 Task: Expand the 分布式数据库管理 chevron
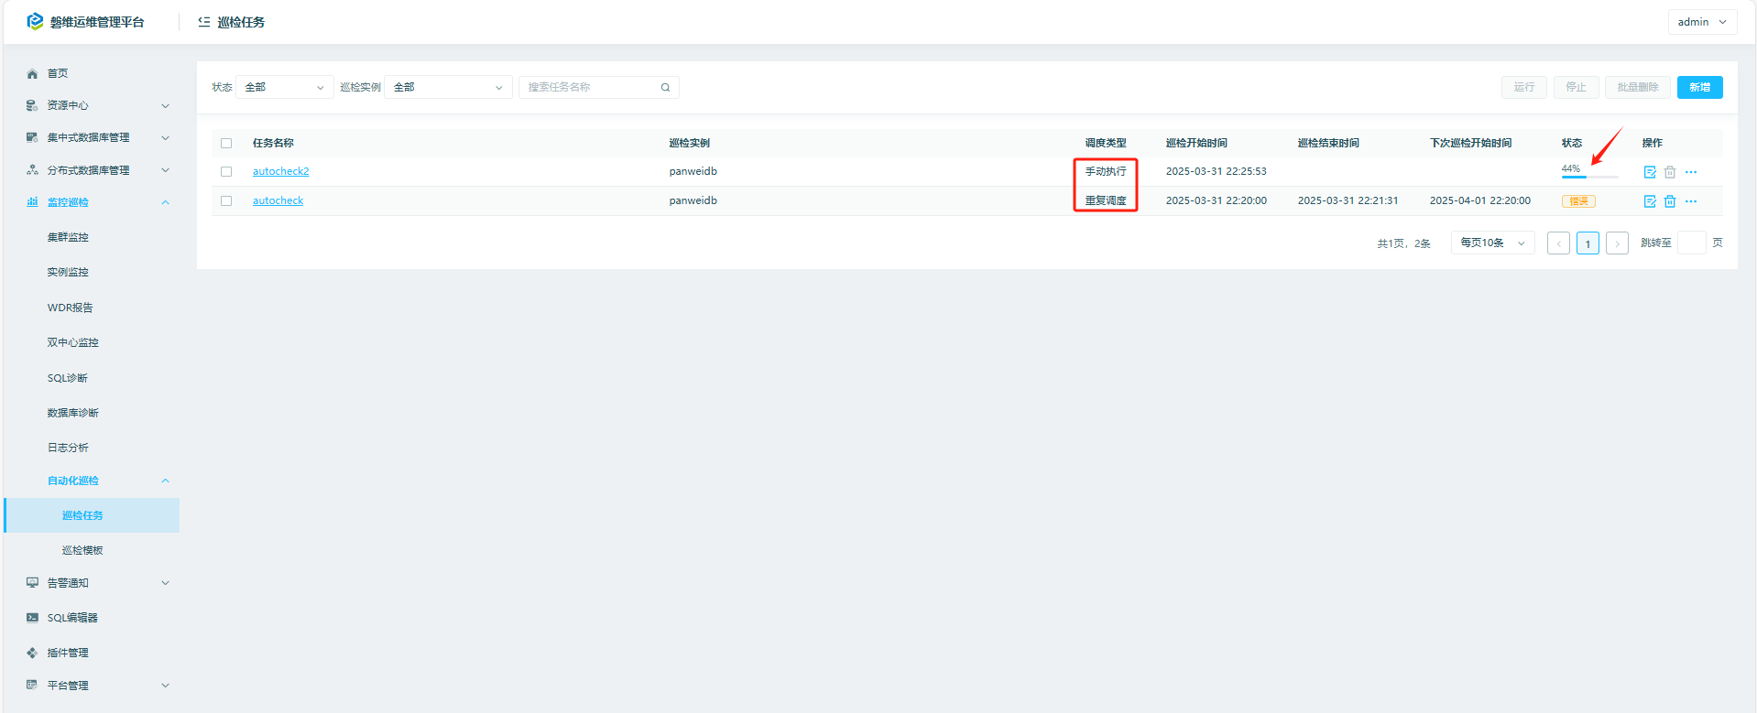pyautogui.click(x=166, y=170)
